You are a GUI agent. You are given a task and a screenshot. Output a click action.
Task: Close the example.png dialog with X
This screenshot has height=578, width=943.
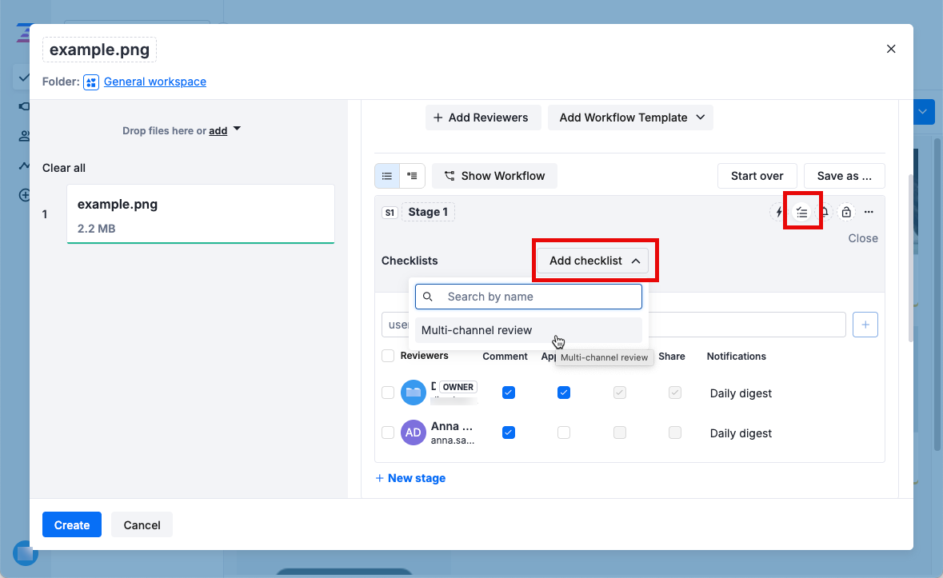coord(891,49)
